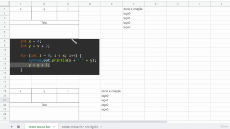Select column G header
230x129 pixels.
[156, 4]
